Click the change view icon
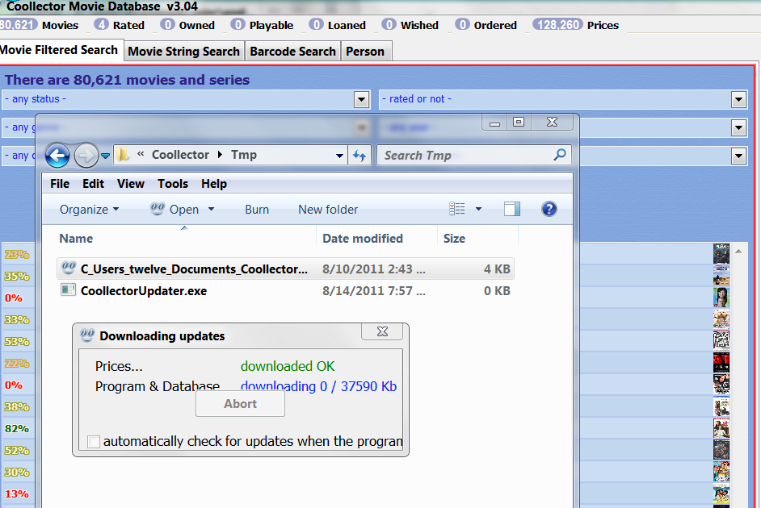761x508 pixels. click(456, 209)
